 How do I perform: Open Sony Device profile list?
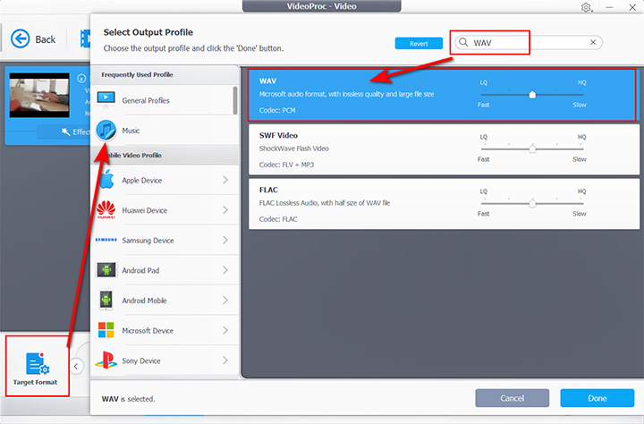[165, 360]
